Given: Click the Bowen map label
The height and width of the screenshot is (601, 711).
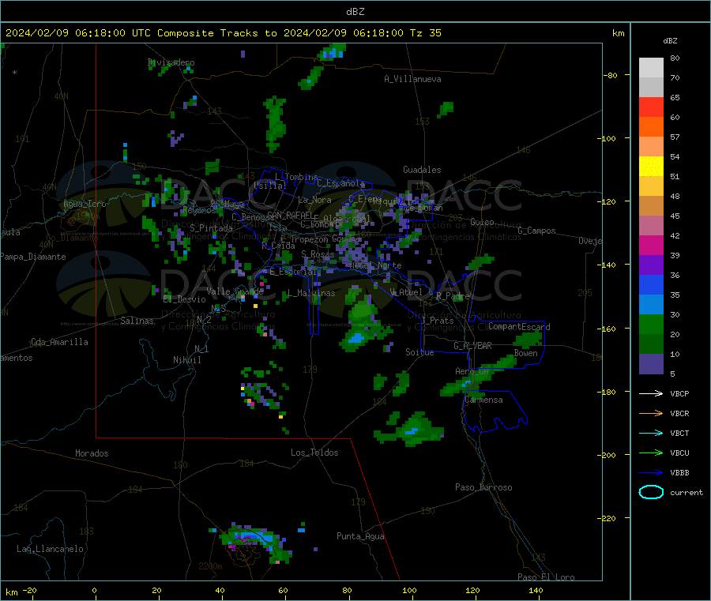Looking at the screenshot, I should click(525, 353).
